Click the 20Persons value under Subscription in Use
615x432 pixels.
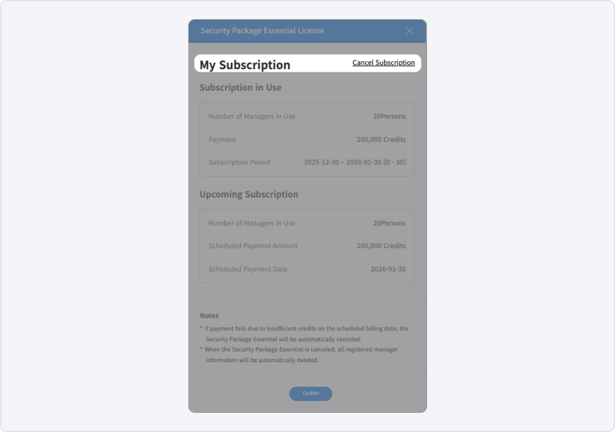coord(389,116)
